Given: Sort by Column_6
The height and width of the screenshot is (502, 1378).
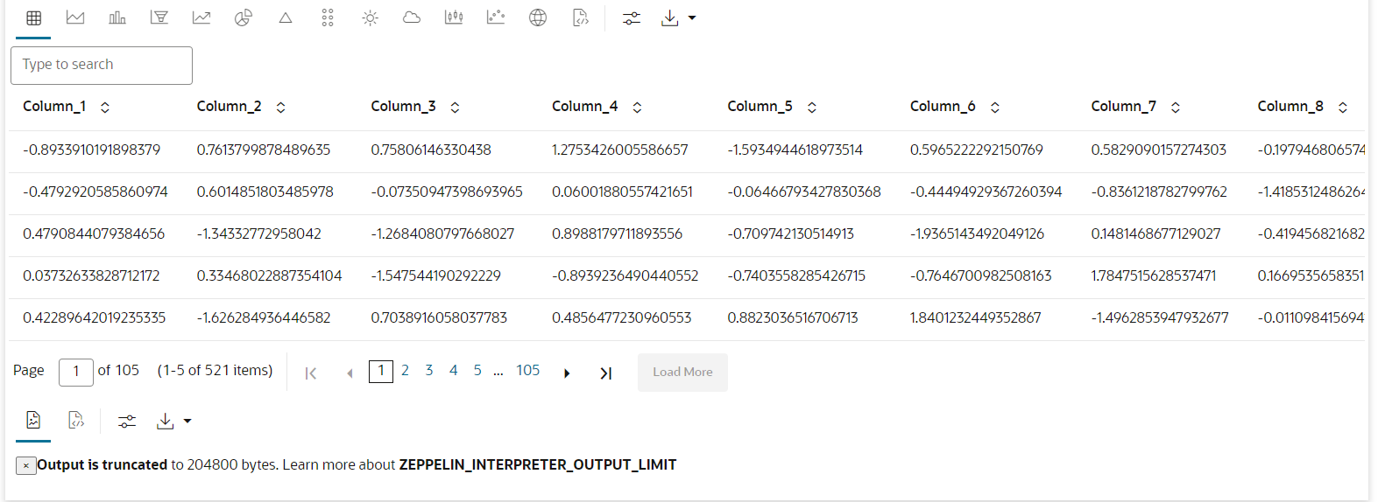Looking at the screenshot, I should click(995, 107).
